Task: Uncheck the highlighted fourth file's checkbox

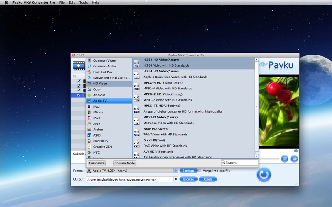Action: 78,95
